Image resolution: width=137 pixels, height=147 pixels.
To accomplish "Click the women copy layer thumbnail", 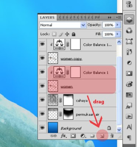I will coord(53,58).
